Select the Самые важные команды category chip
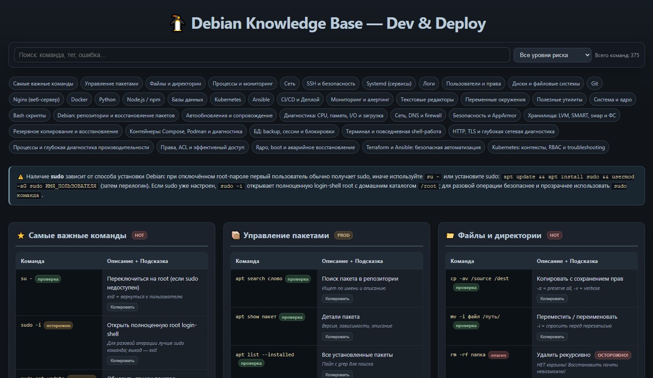 (x=43, y=84)
